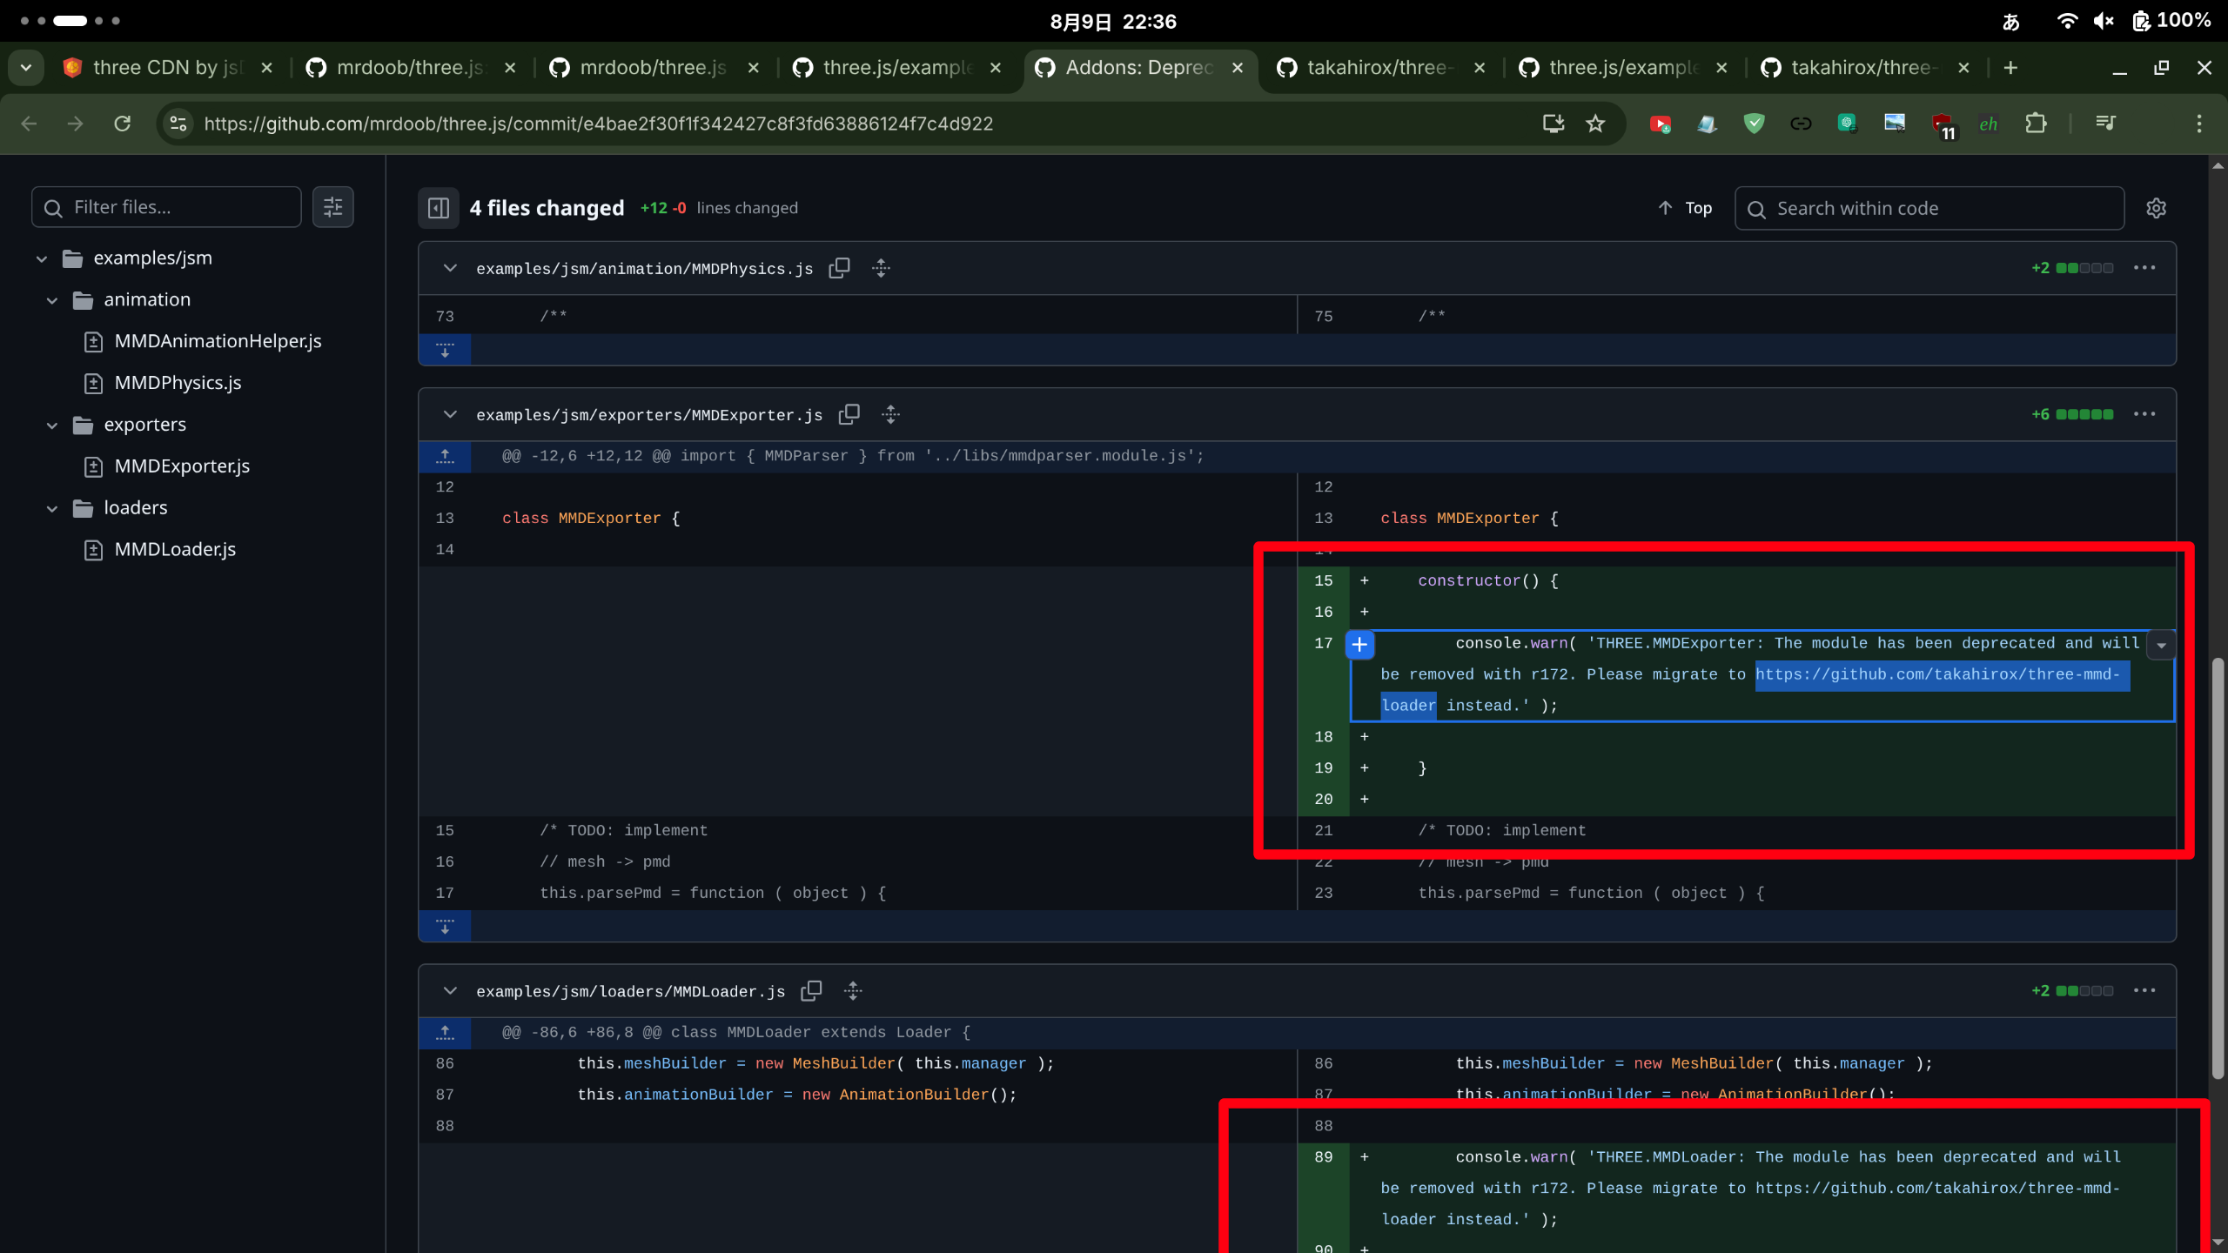Open more options for MMDPhysics.js

2144,268
